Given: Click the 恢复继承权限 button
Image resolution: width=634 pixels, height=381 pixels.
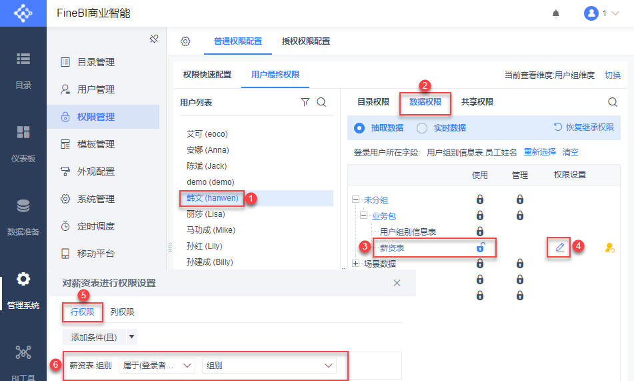Looking at the screenshot, I should pyautogui.click(x=584, y=127).
